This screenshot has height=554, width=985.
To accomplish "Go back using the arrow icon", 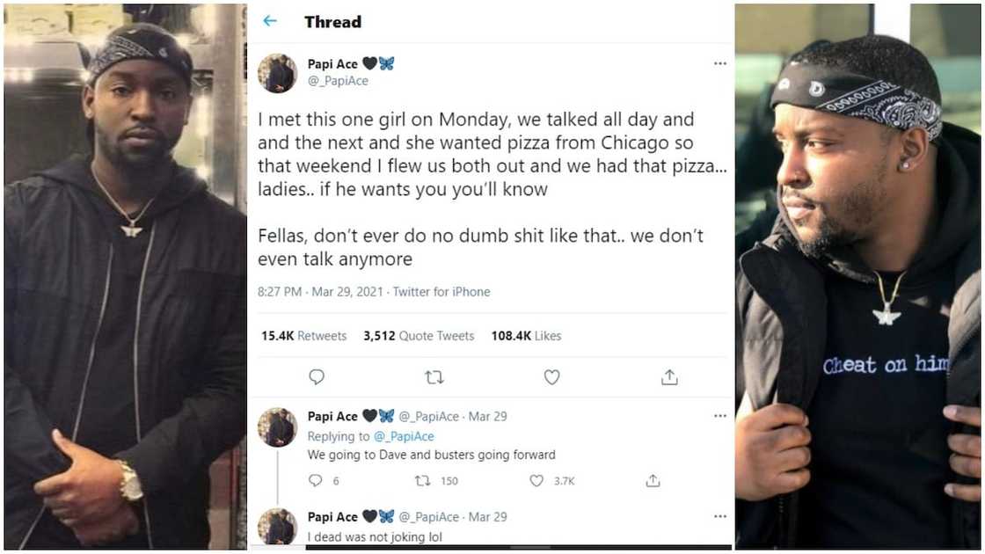I will (270, 22).
